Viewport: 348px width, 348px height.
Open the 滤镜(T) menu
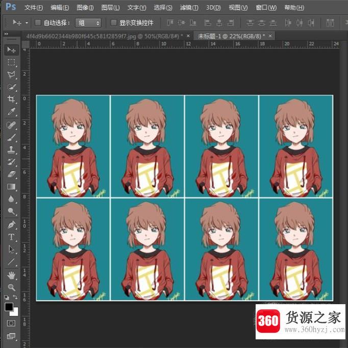pyautogui.click(x=189, y=8)
